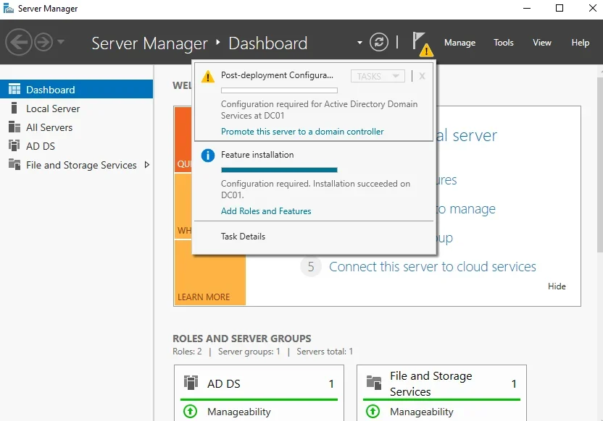Viewport: 603px width, 421px height.
Task: Click the notifications flag icon
Action: click(420, 41)
